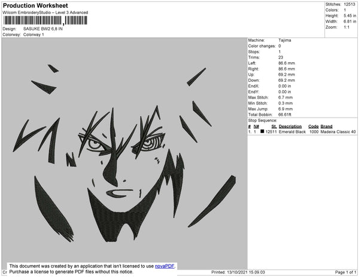This screenshot has width=359, height=277.
Task: Select the Zoom value 1:1
Action: [x=346, y=27]
